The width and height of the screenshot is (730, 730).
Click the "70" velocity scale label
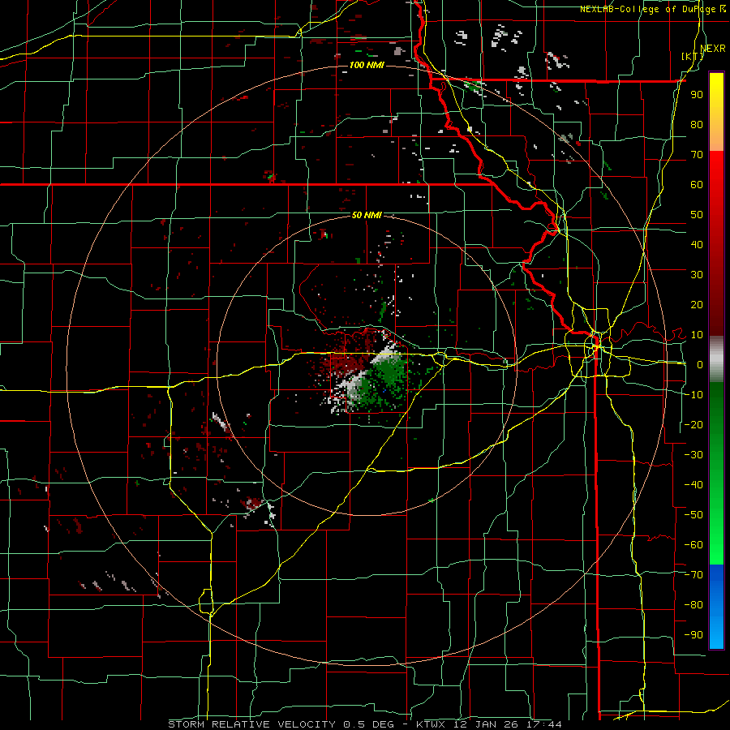pyautogui.click(x=697, y=155)
